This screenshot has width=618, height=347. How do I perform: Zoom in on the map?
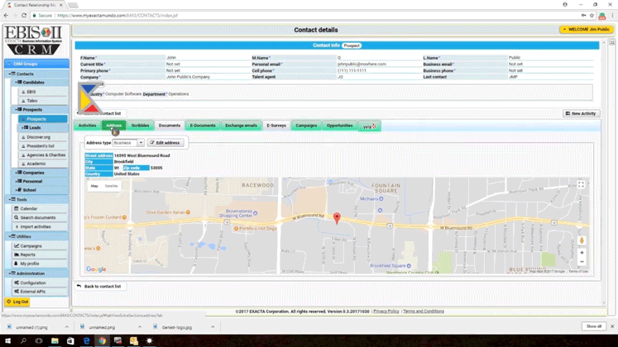coord(582,253)
